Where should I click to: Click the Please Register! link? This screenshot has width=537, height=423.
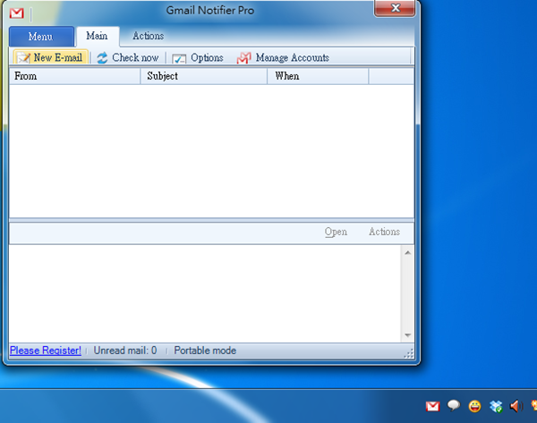(x=46, y=351)
